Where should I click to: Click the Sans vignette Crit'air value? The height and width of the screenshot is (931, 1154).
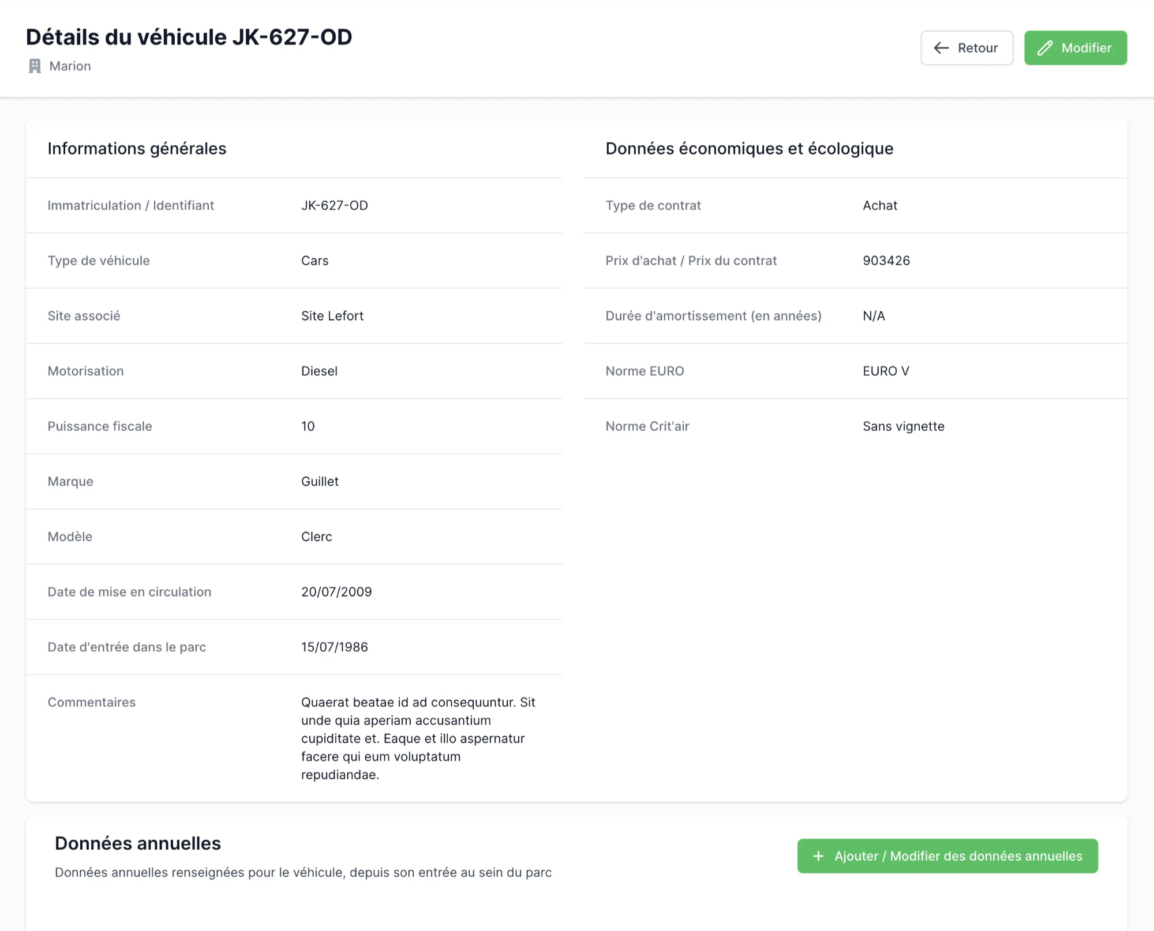(903, 427)
